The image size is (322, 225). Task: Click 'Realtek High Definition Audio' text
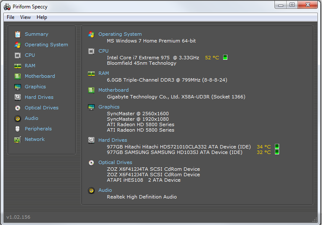pyautogui.click(x=142, y=197)
